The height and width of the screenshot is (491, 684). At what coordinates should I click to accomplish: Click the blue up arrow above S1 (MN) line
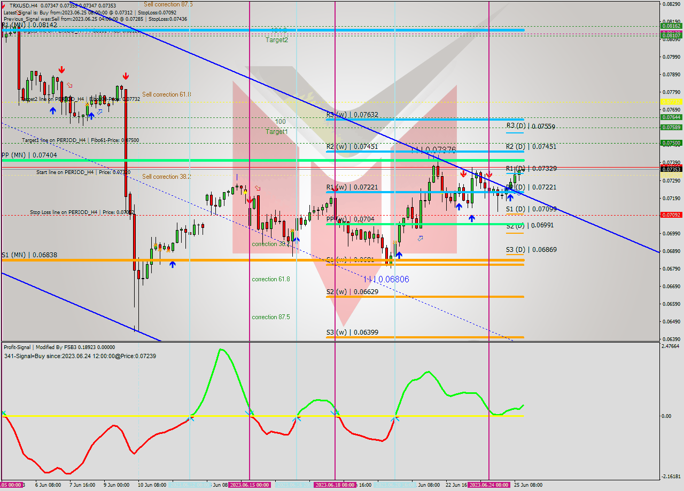coord(172,264)
